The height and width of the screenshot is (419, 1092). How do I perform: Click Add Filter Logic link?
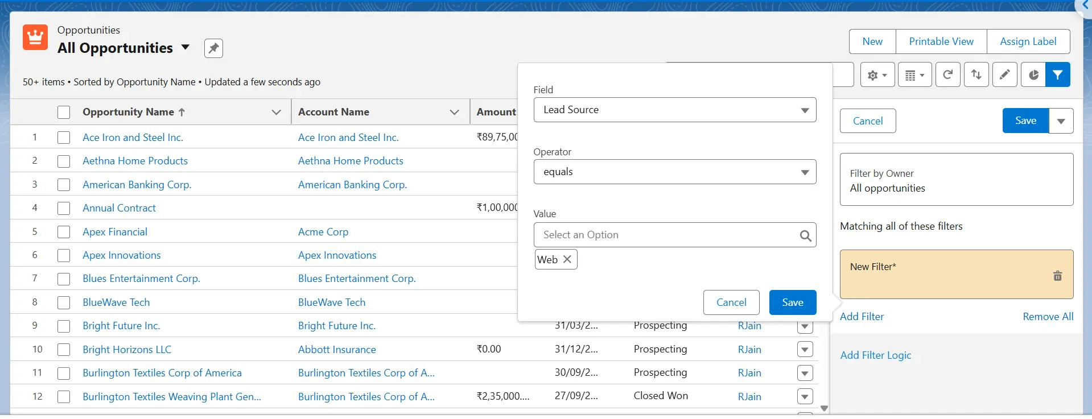pyautogui.click(x=876, y=355)
